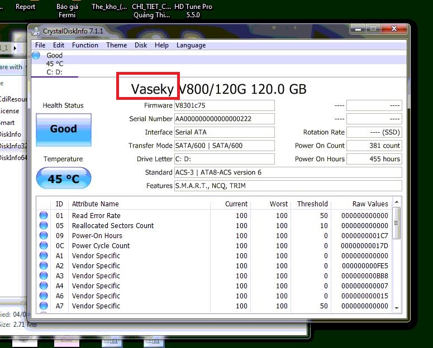
Task: Select the disk tab status orb above Good 45 °C
Action: point(36,55)
